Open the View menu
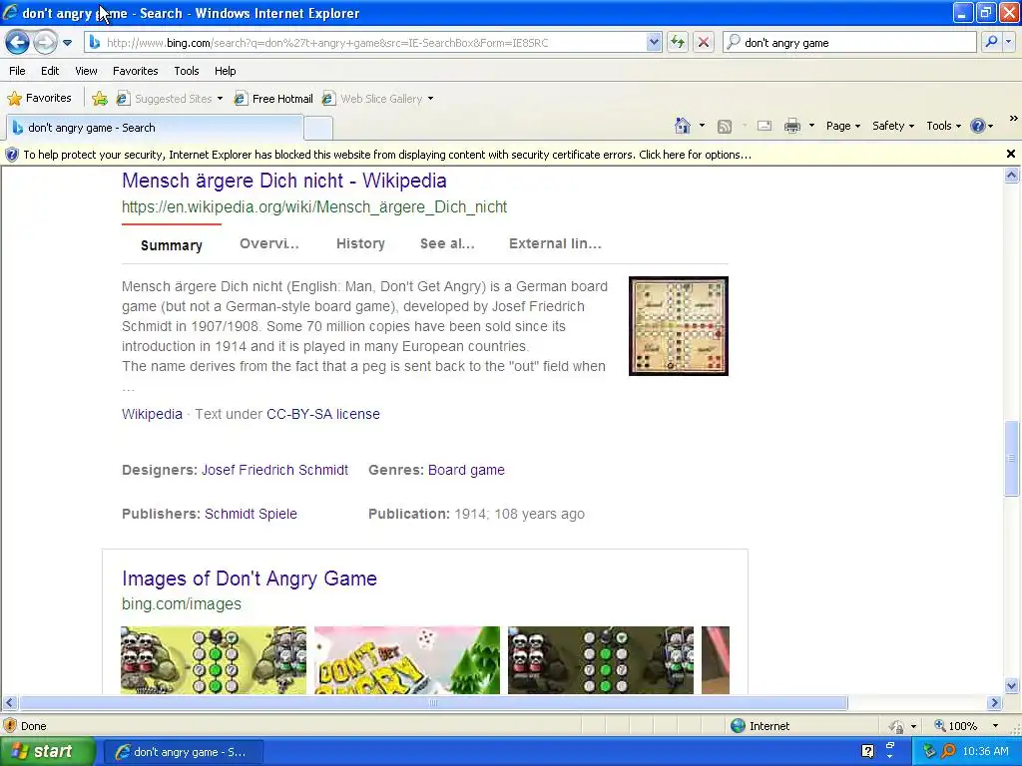The width and height of the screenshot is (1022, 766). coord(86,71)
